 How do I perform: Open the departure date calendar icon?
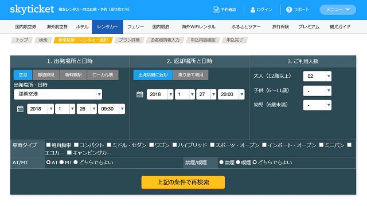[21, 109]
